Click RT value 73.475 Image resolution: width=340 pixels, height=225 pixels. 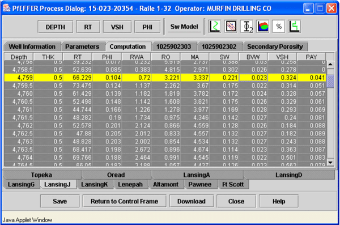tap(78, 86)
